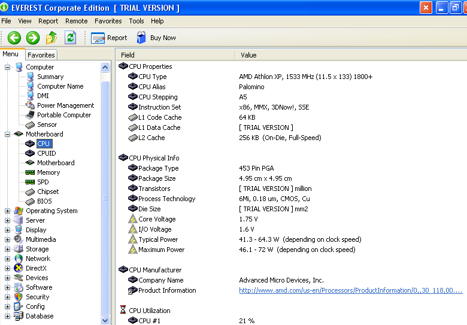
Task: Switch to the Menu panel tab
Action: [x=10, y=54]
